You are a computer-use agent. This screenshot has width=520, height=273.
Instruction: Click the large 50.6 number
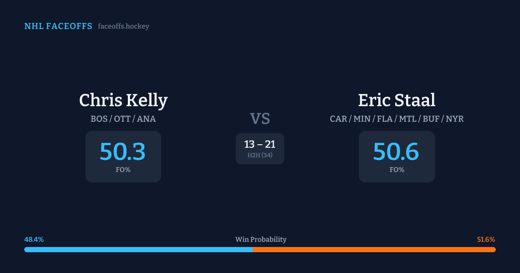(396, 152)
